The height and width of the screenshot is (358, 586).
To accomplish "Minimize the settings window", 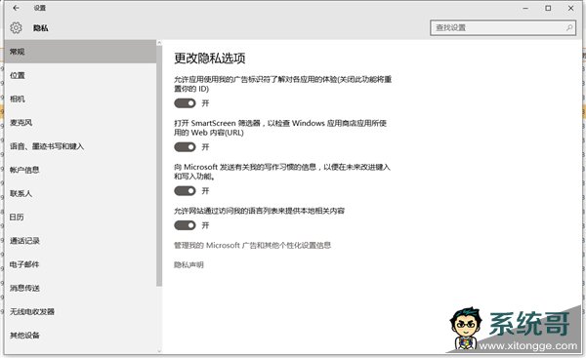I will pos(525,8).
